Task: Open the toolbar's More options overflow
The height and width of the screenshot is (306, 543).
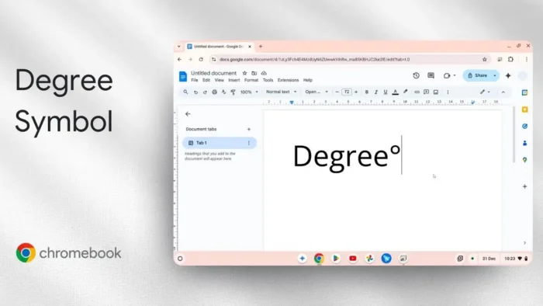Action: 448,92
